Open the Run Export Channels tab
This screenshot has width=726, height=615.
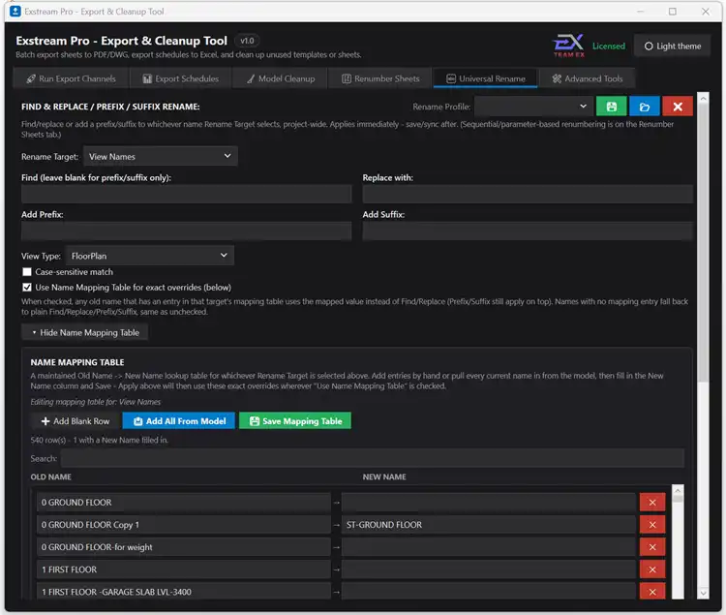pos(71,78)
